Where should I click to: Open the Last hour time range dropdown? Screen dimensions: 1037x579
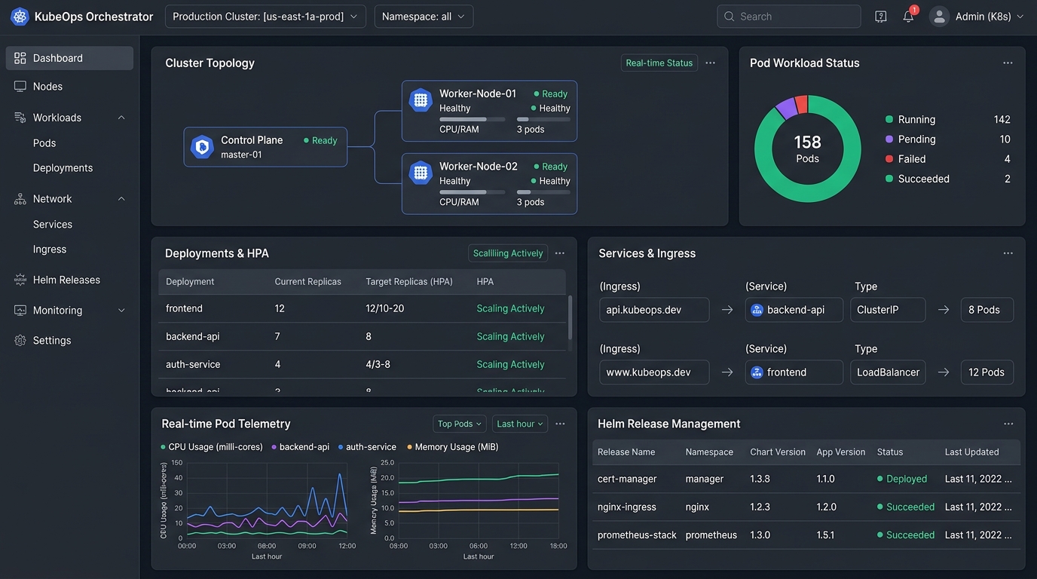(520, 424)
